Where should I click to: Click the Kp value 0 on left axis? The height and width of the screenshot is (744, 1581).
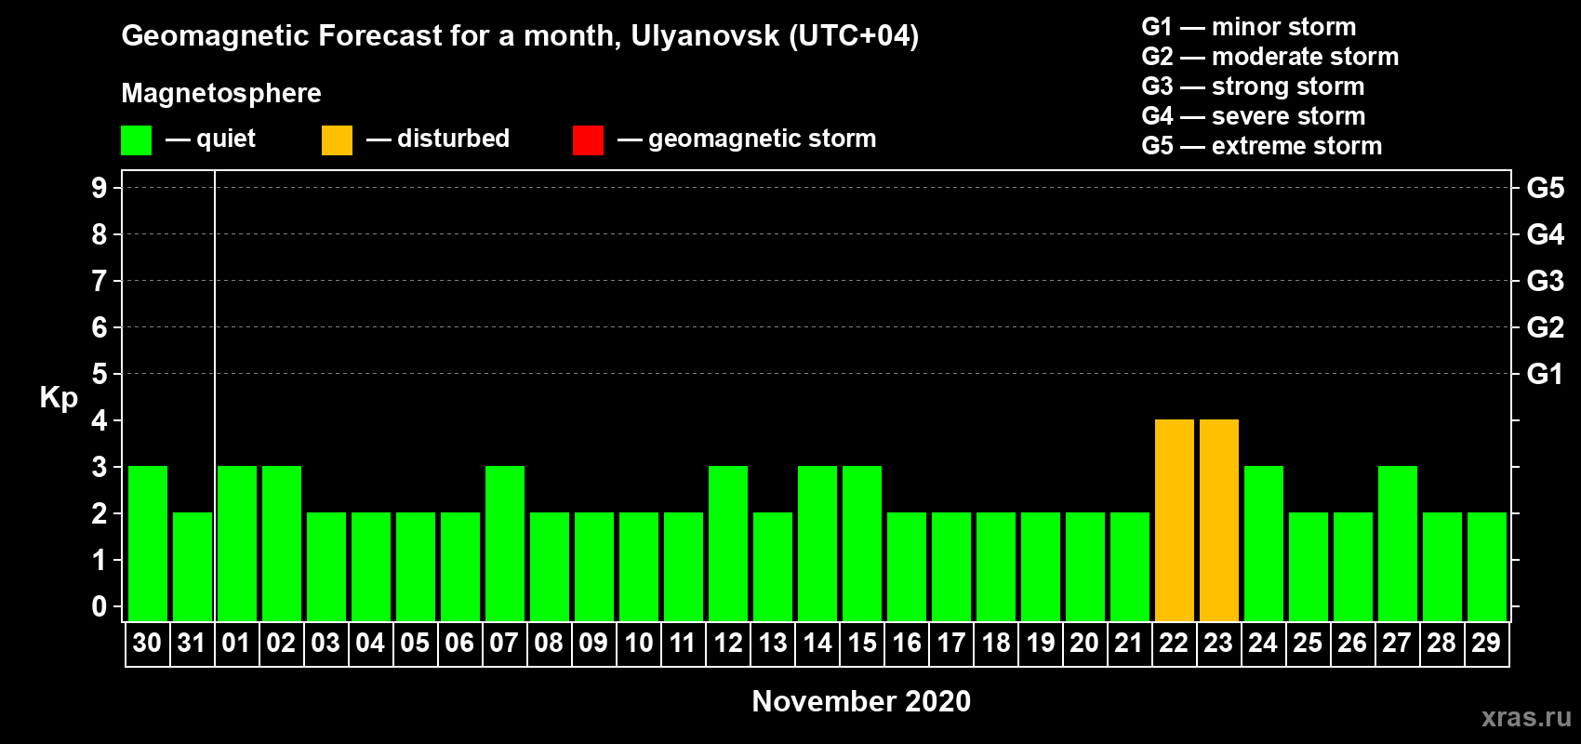tap(100, 606)
